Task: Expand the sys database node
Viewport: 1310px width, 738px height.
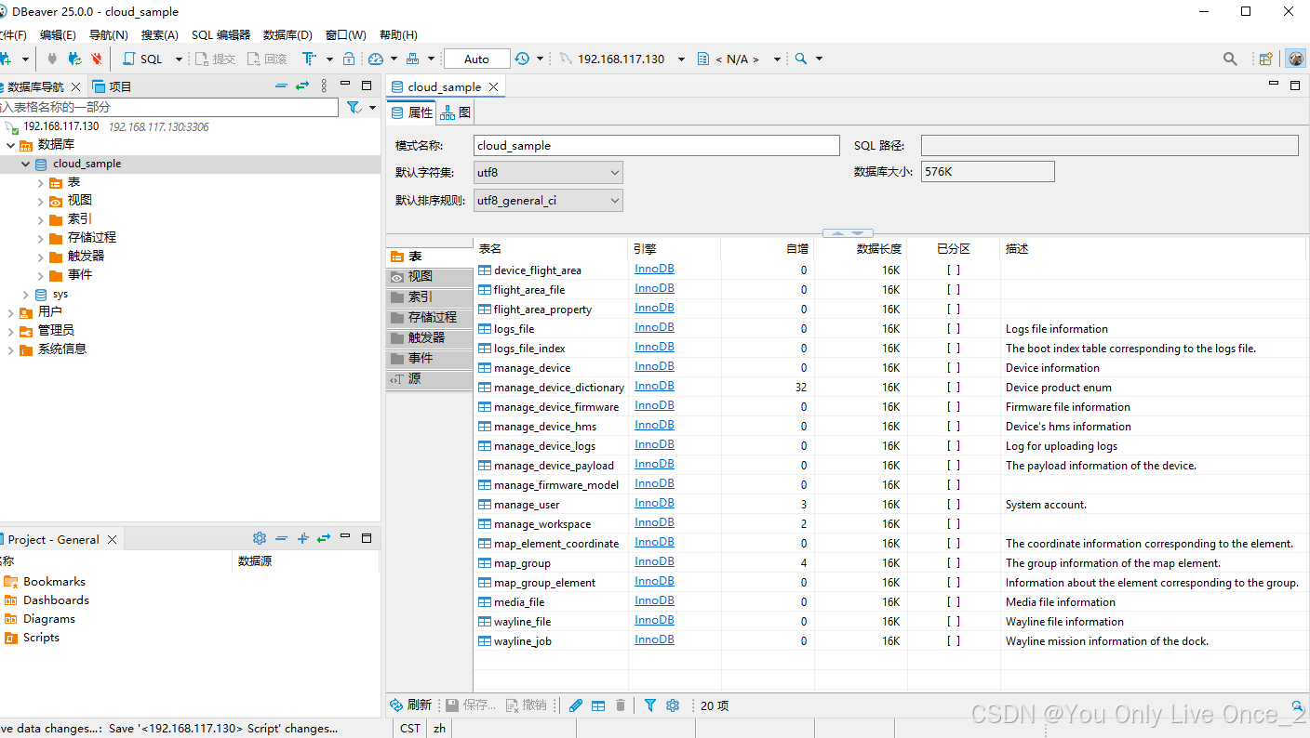Action: click(x=25, y=294)
